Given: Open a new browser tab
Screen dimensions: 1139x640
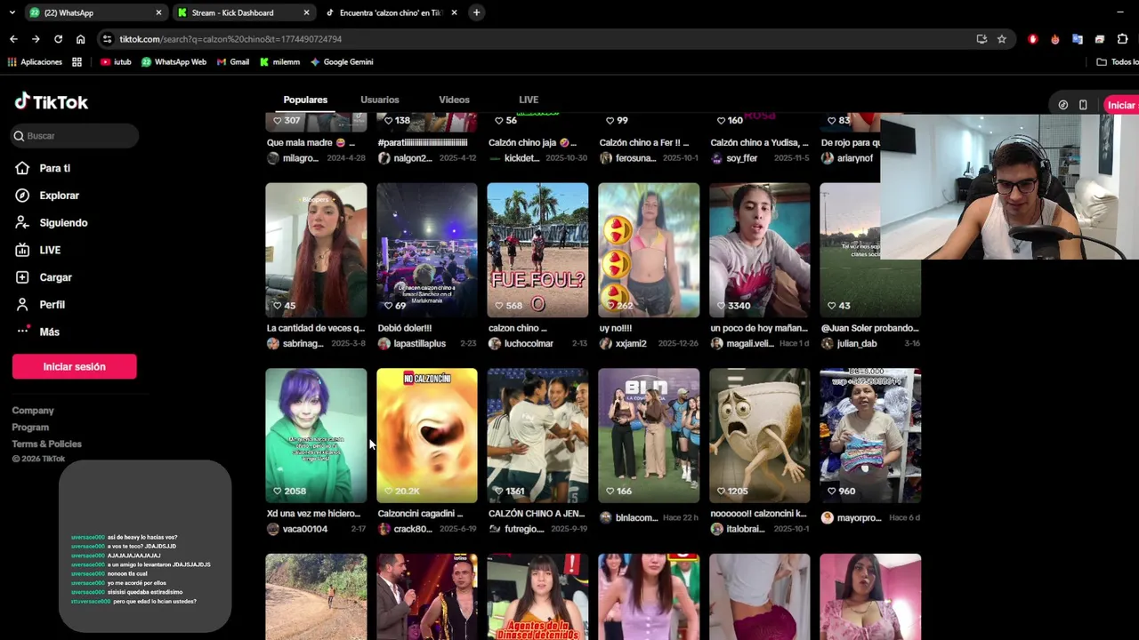Looking at the screenshot, I should (476, 12).
